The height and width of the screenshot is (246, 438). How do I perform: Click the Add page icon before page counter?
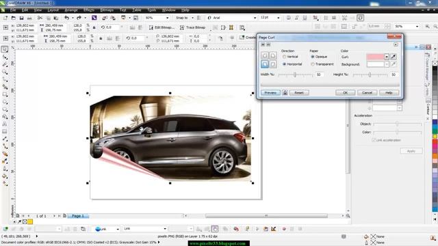[x=18, y=216]
